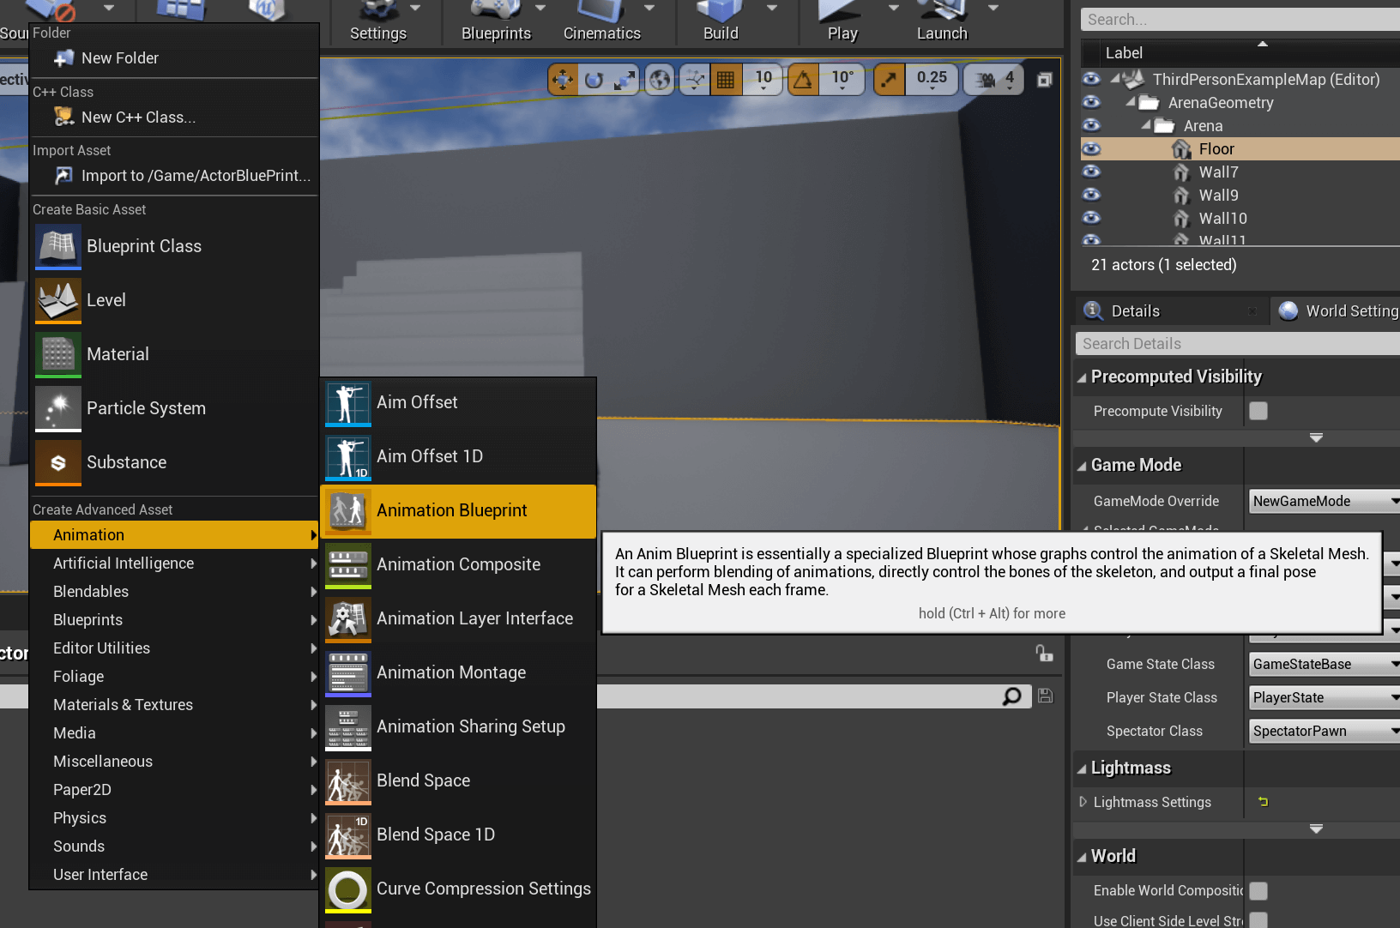Screen dimensions: 1400x928
Task: Open the User Interface submenu
Action: point(174,875)
